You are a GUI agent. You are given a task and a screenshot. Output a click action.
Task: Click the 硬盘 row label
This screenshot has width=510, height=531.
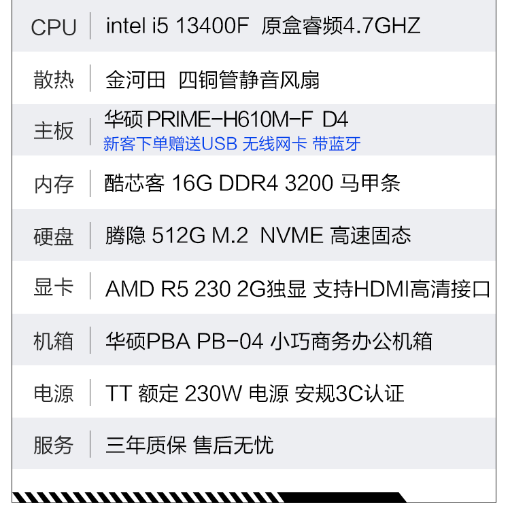click(53, 236)
